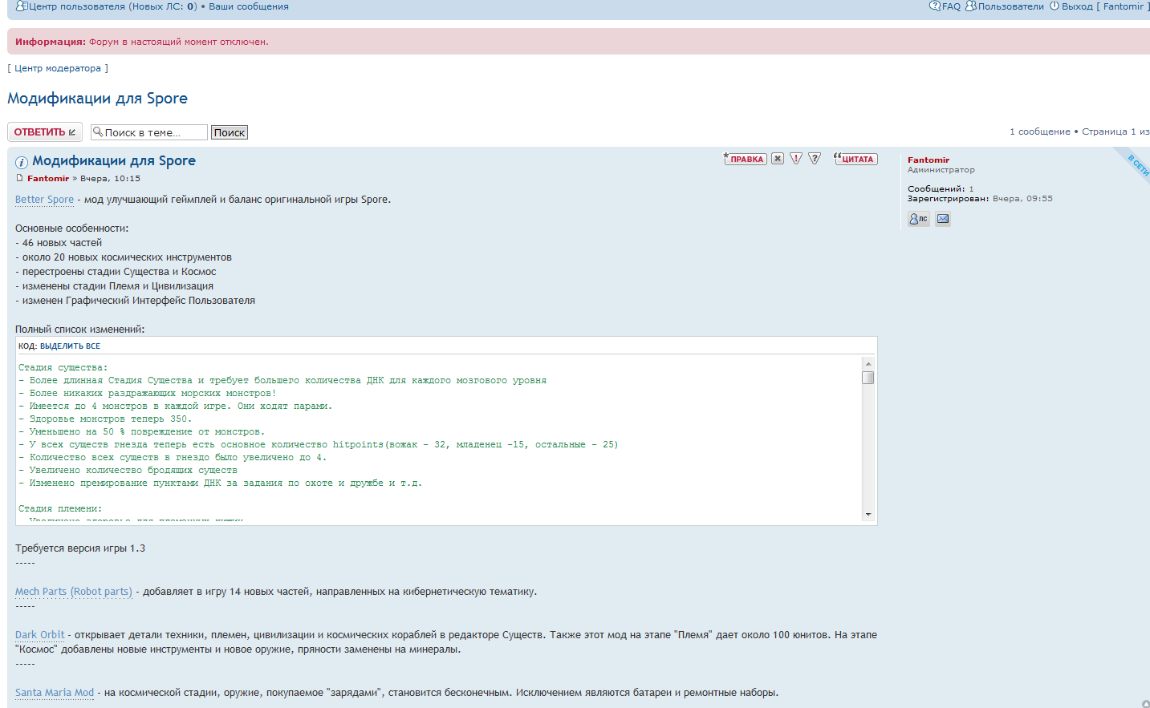Screen dimensions: 1150x708
Task: Click the 'Администратор' rank text
Action: tap(941, 170)
